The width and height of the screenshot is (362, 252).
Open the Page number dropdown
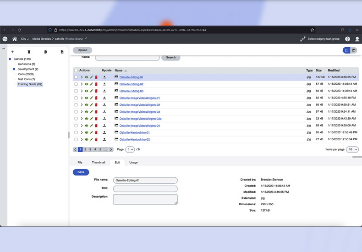coord(130,149)
